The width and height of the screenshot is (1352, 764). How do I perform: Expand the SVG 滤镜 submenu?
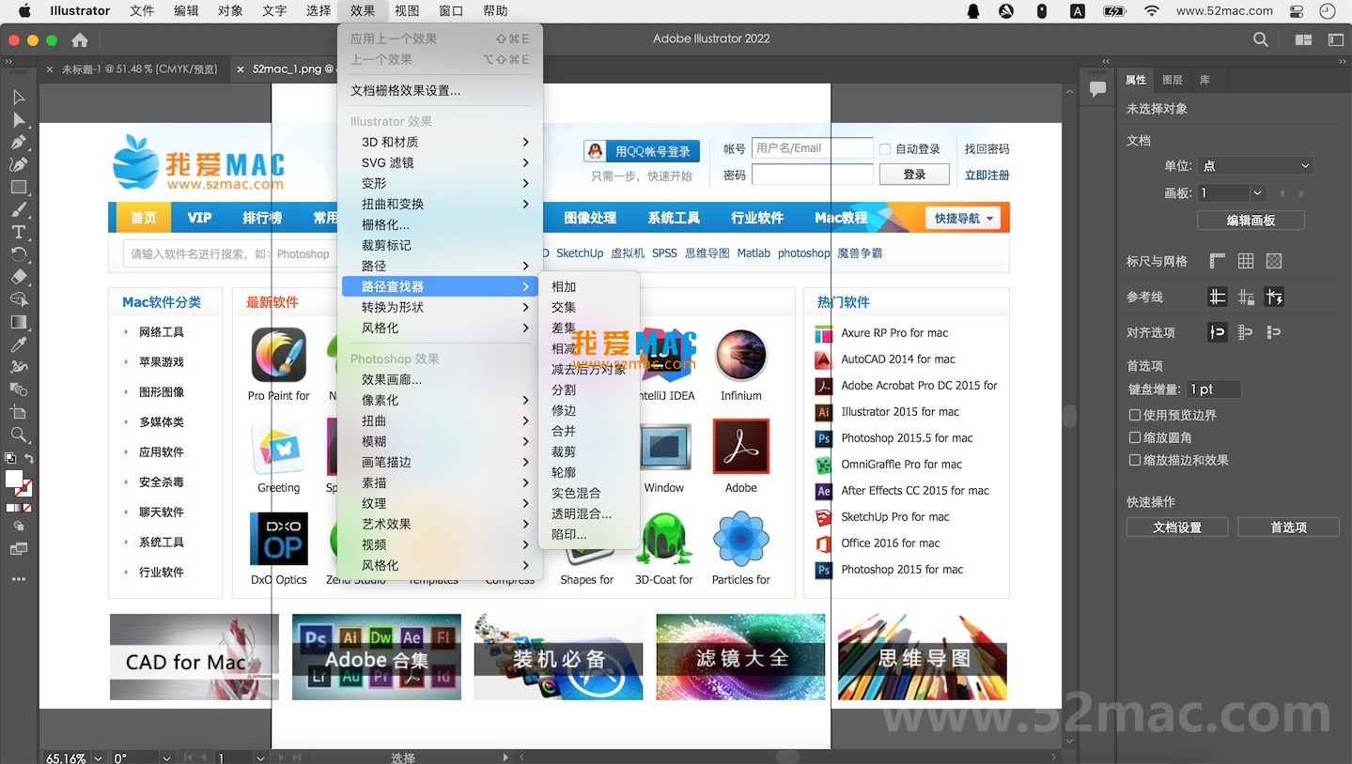[442, 162]
